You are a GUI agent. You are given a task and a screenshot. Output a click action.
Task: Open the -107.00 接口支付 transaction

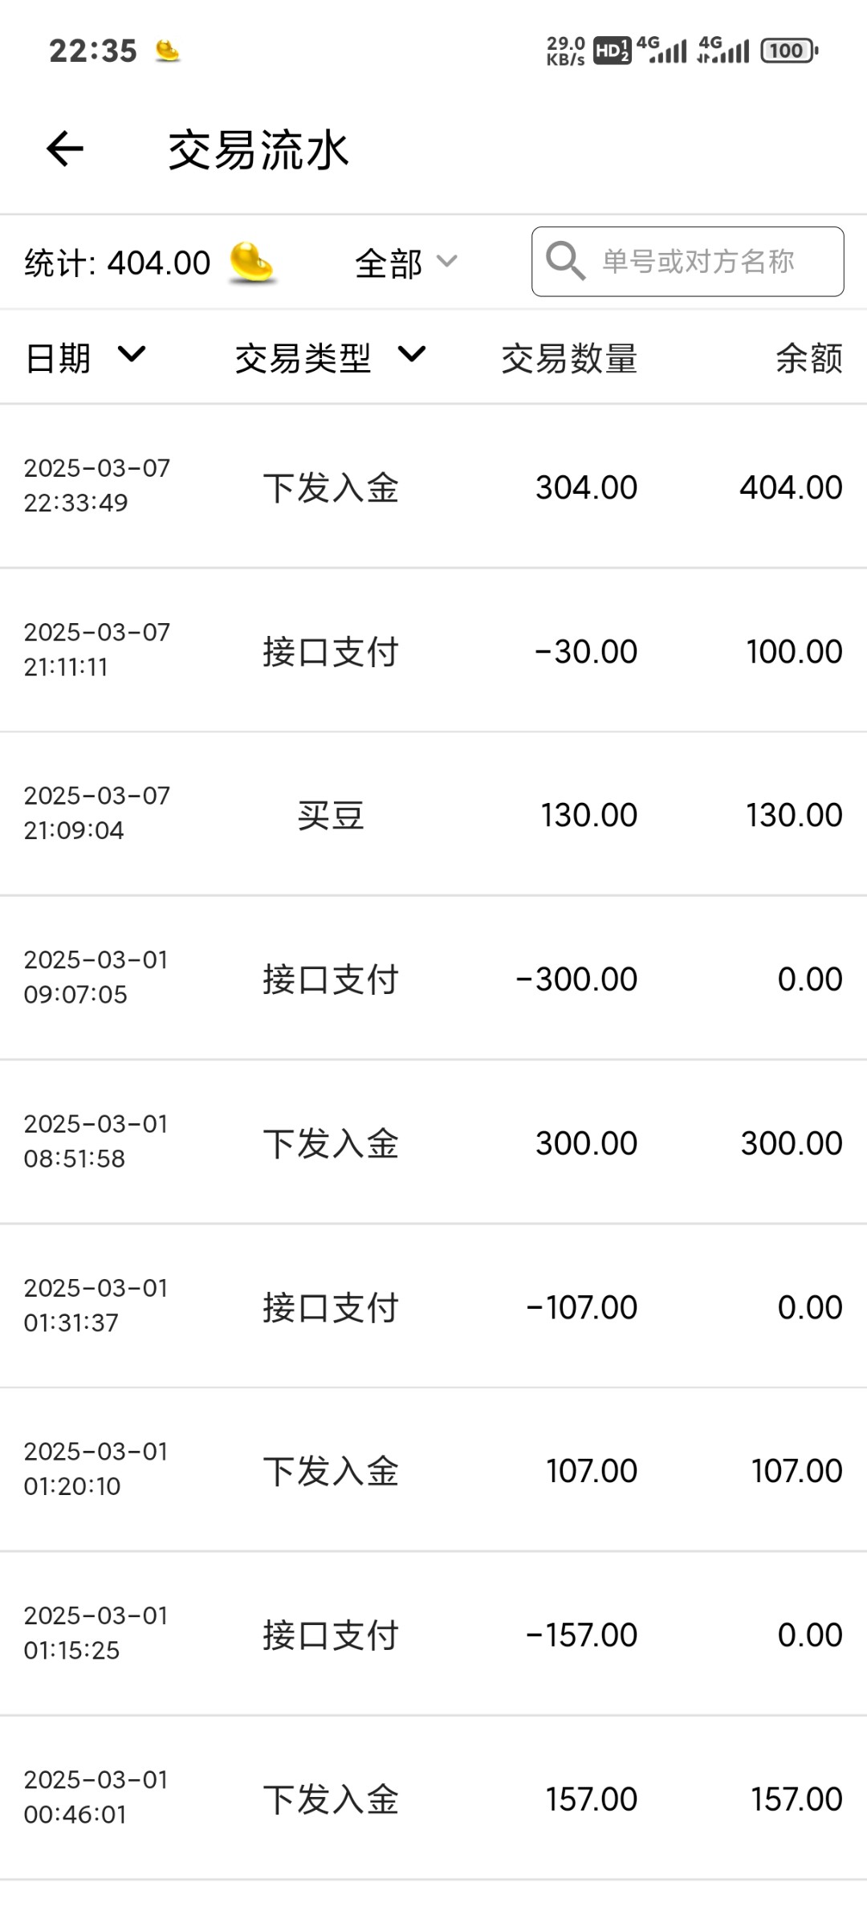(433, 1307)
